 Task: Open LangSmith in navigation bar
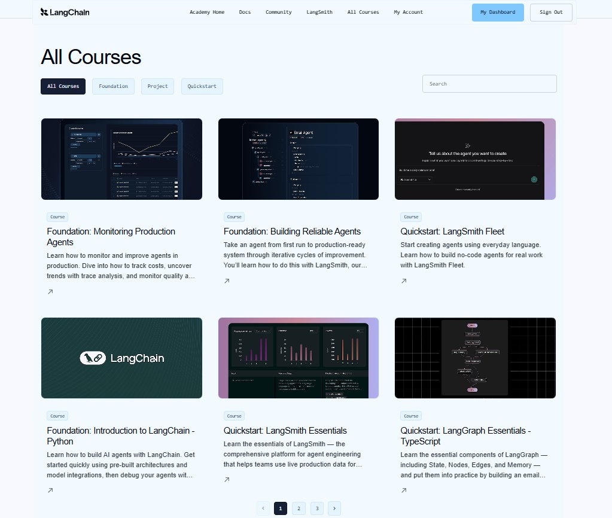(319, 12)
